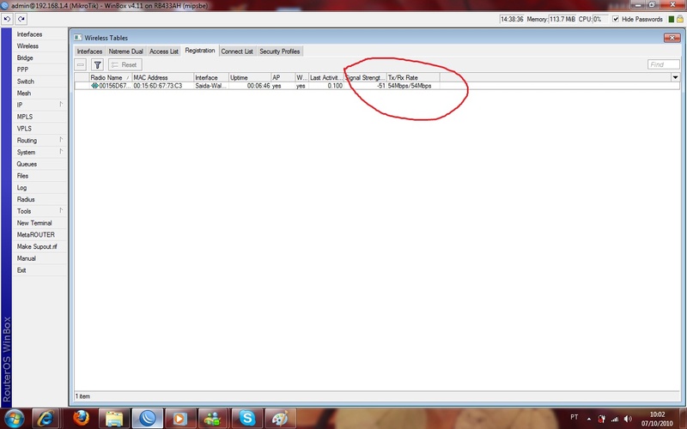
Task: Expand the System submenu
Action: pyautogui.click(x=61, y=152)
